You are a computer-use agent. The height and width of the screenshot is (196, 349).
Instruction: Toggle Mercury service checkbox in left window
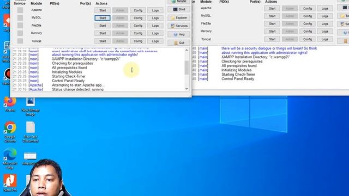coord(20,33)
